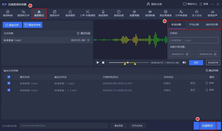The height and width of the screenshot is (131, 222).
Task: Open the 音频变速 speed change tool
Action: click(x=119, y=13)
